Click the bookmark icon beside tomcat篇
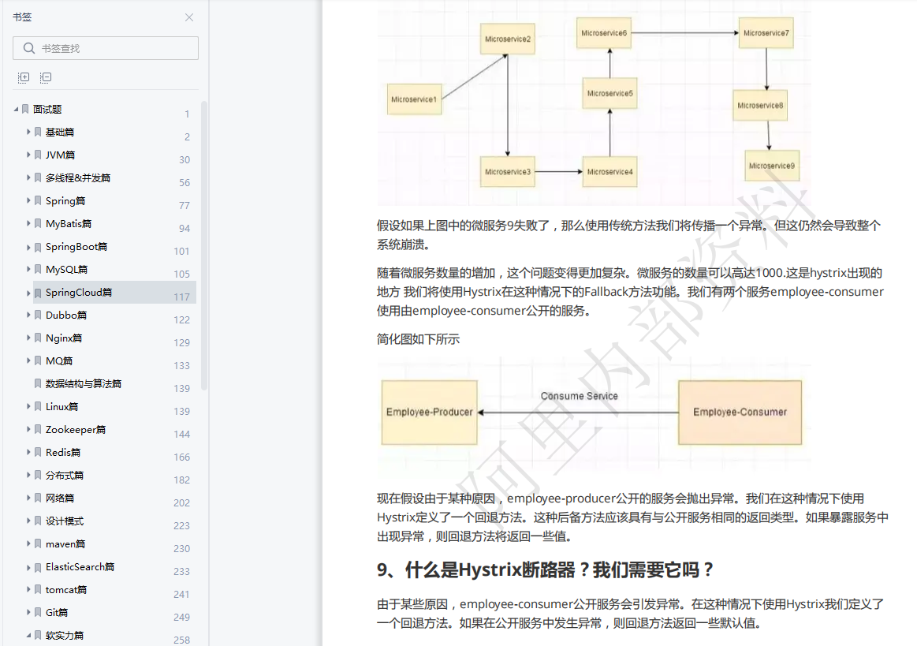The height and width of the screenshot is (646, 917). tap(38, 589)
